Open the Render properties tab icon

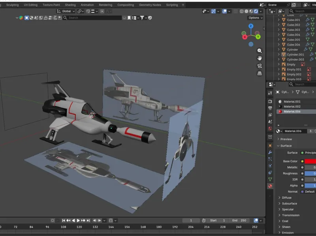(x=270, y=102)
